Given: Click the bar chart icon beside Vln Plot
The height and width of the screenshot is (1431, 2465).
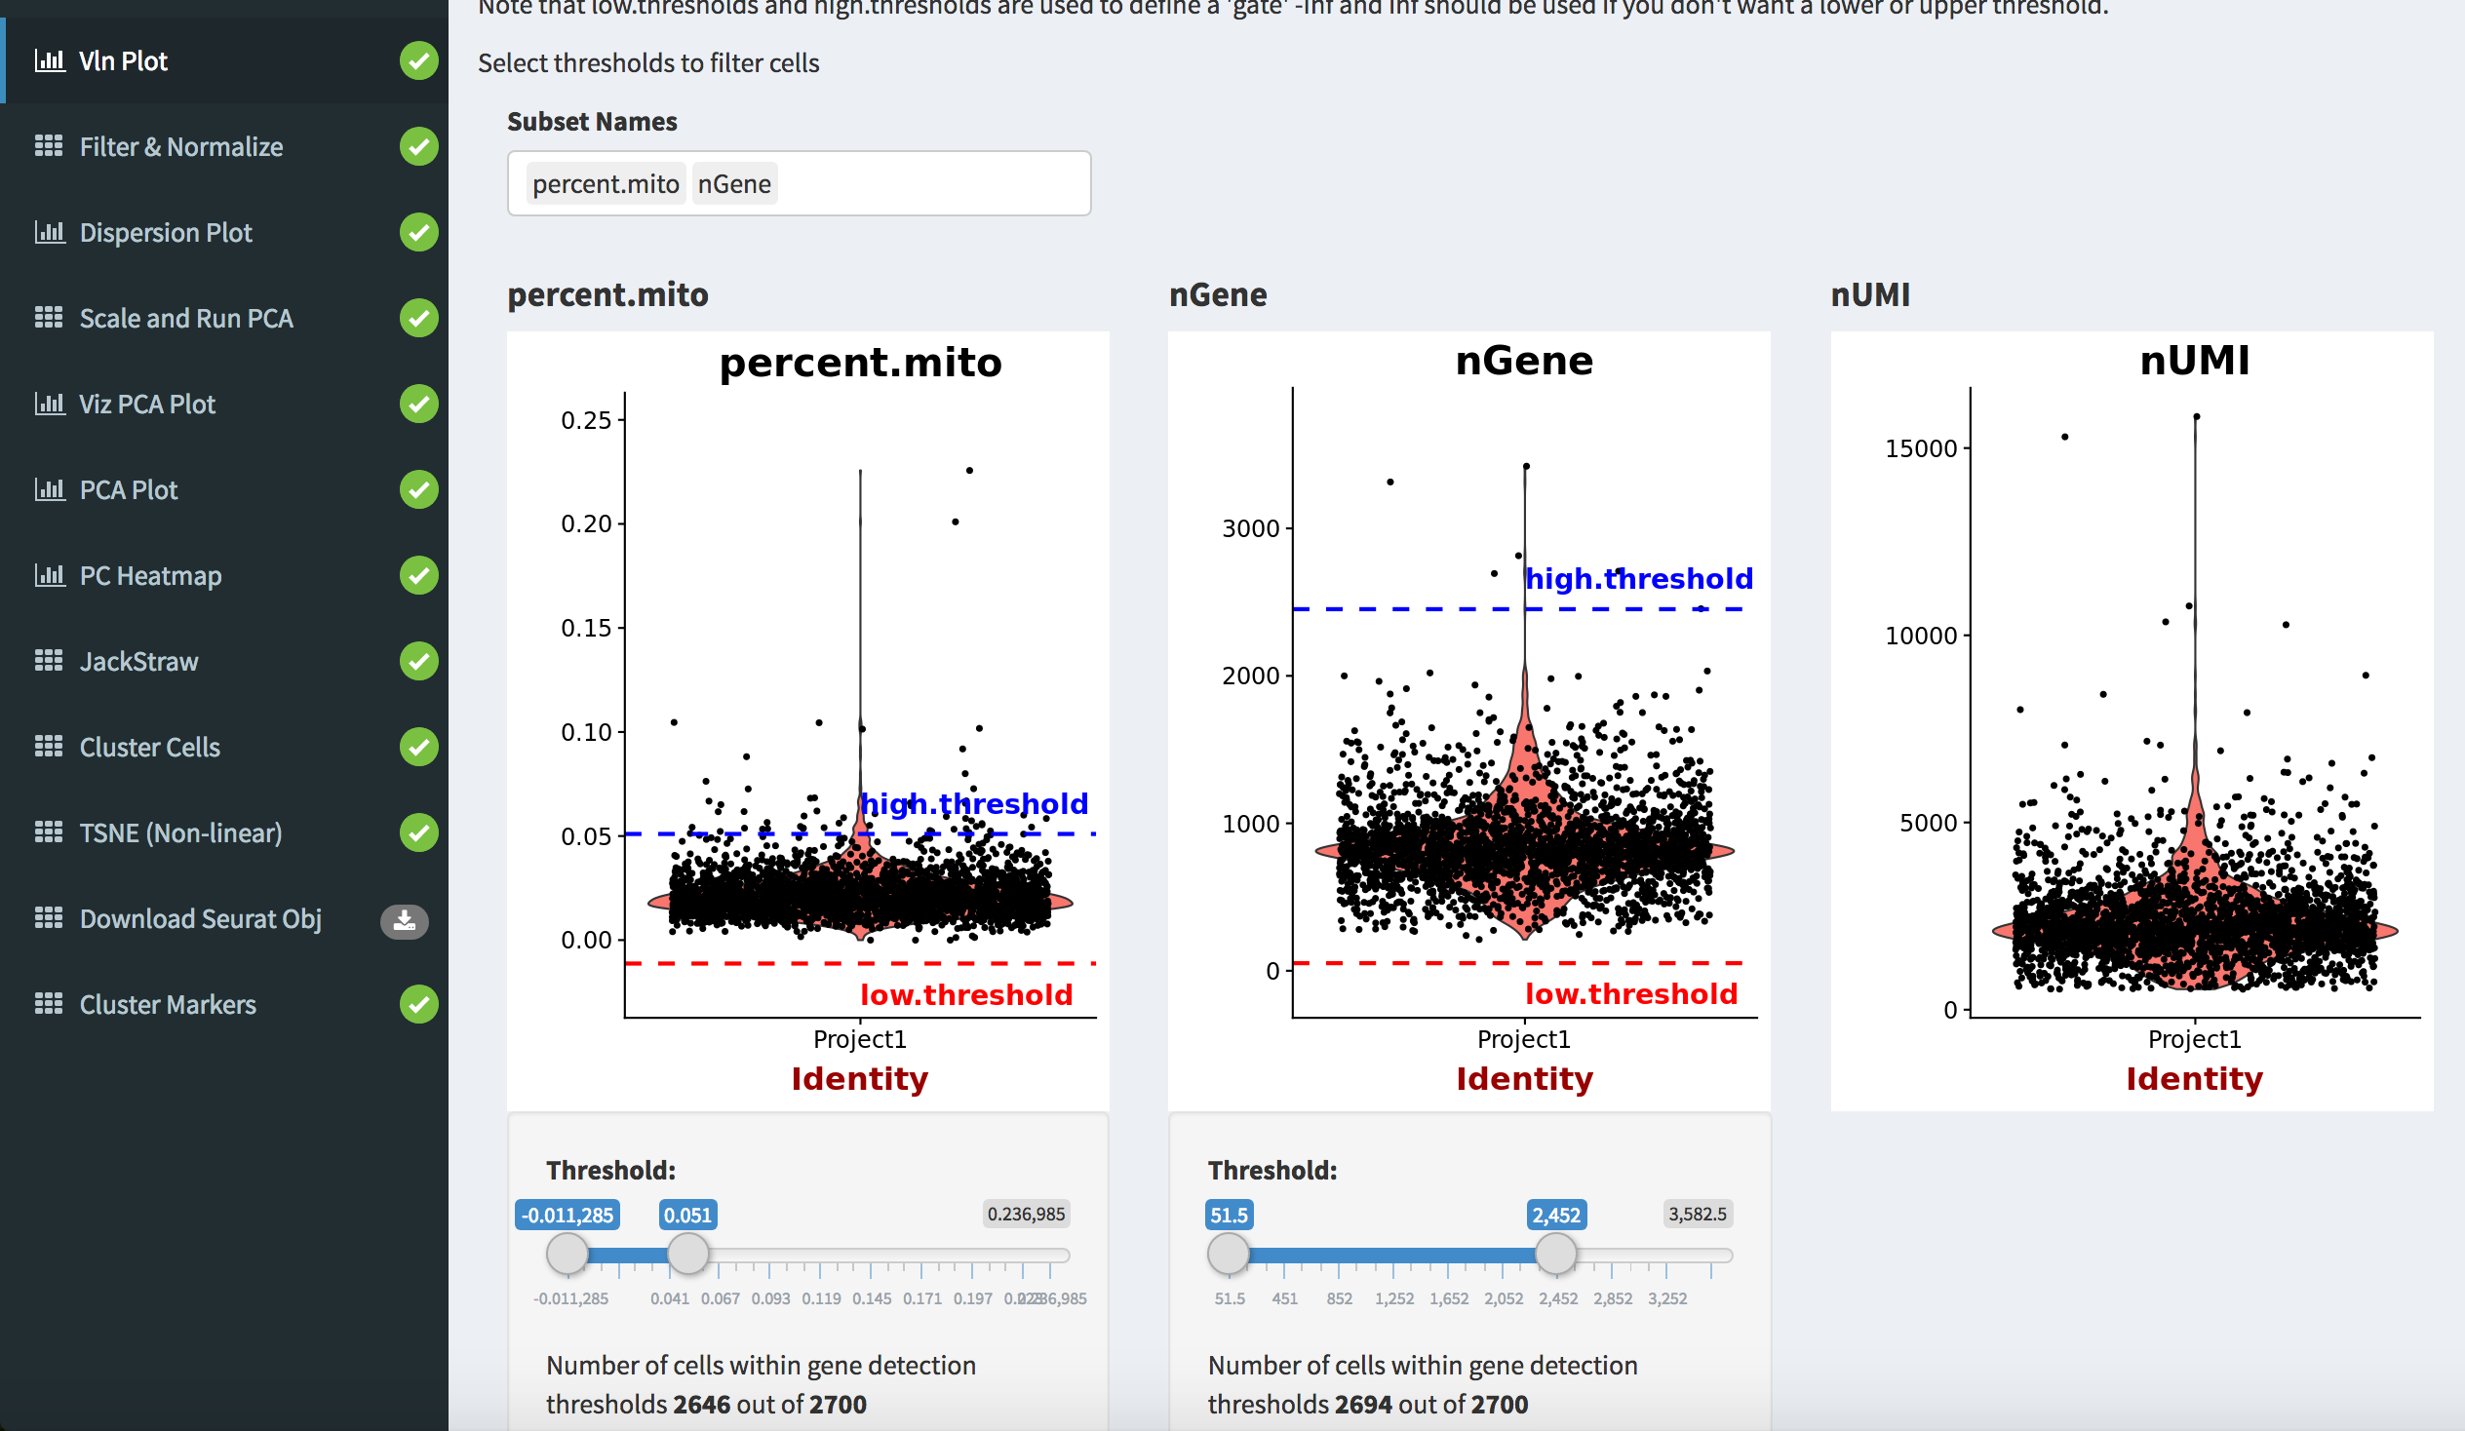Looking at the screenshot, I should [49, 60].
